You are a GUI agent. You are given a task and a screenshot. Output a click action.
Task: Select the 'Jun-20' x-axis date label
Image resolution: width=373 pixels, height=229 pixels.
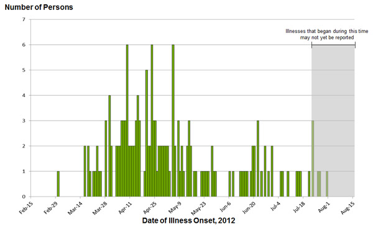[x=249, y=207]
